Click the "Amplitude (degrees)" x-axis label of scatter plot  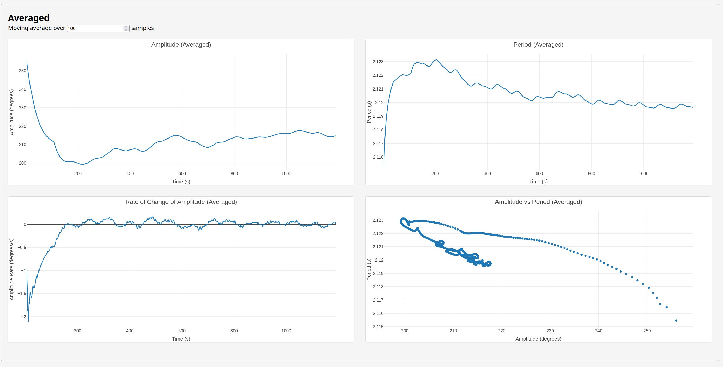pyautogui.click(x=538, y=339)
